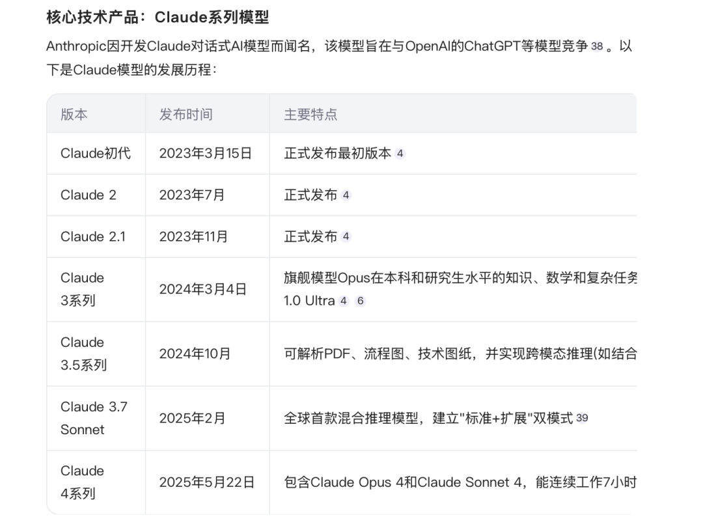Click the date 2024年10月
703x526 pixels.
(195, 353)
